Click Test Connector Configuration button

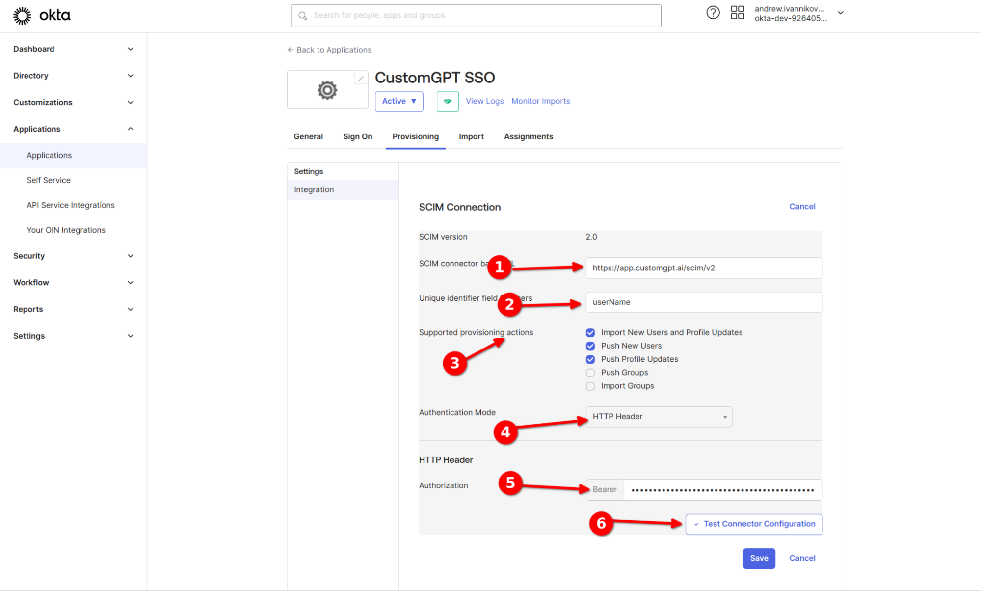[x=754, y=524]
